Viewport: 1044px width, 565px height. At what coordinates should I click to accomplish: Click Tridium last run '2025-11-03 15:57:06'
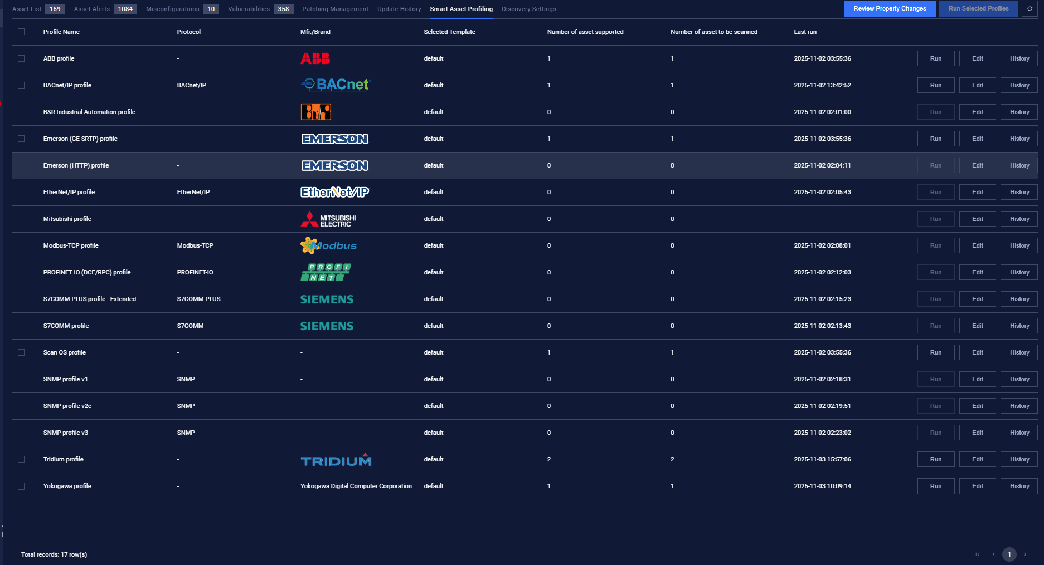(x=822, y=459)
